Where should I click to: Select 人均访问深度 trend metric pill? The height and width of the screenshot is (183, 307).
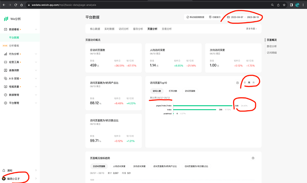[119, 166]
